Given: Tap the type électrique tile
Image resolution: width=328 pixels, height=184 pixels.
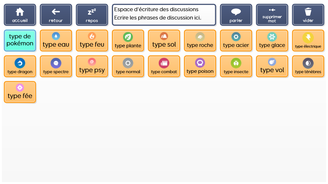Looking at the screenshot, I should (x=308, y=41).
